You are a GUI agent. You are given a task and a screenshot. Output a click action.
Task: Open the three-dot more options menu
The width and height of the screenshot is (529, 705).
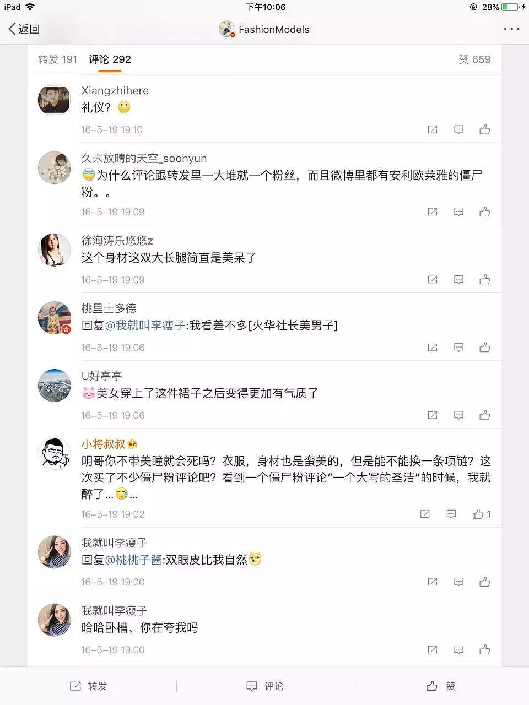click(511, 29)
